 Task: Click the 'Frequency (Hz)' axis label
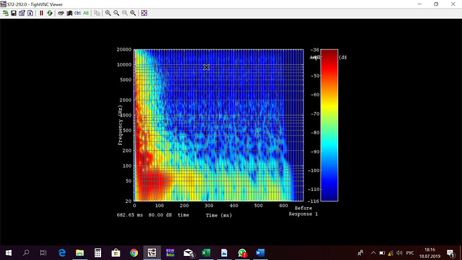click(x=120, y=125)
